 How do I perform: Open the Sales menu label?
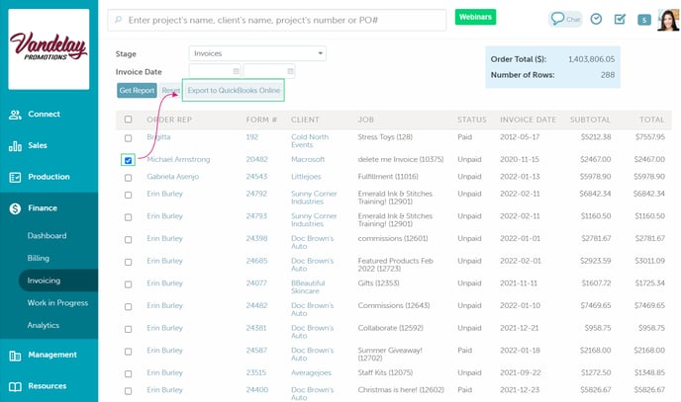click(x=38, y=145)
